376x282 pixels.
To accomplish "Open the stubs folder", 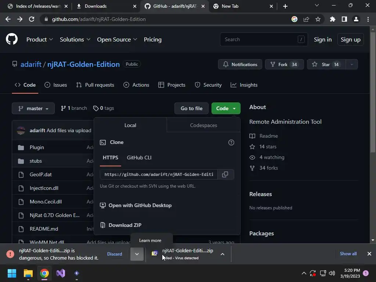I will tap(36, 161).
